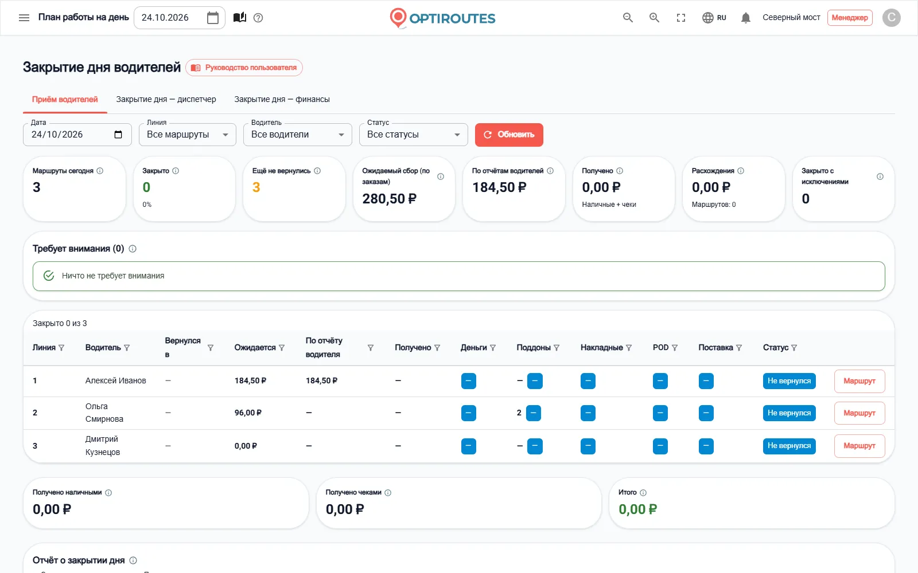The image size is (918, 573).
Task: Show info for Расхождения card
Action: [741, 171]
